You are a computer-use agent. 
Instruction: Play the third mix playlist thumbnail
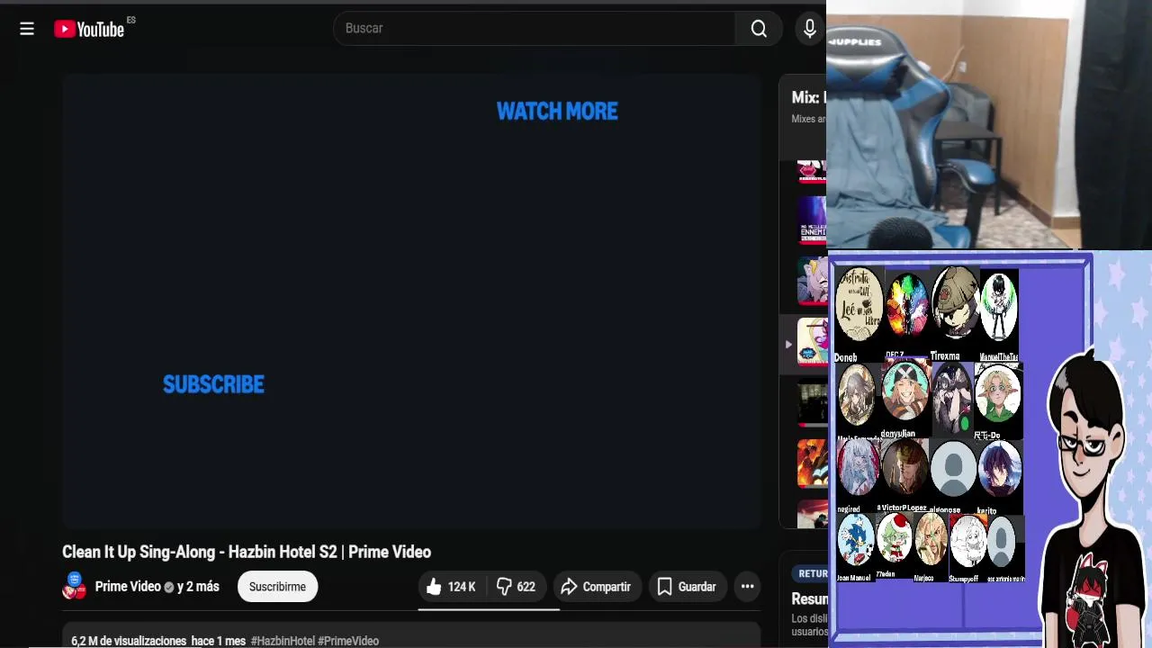tap(812, 281)
